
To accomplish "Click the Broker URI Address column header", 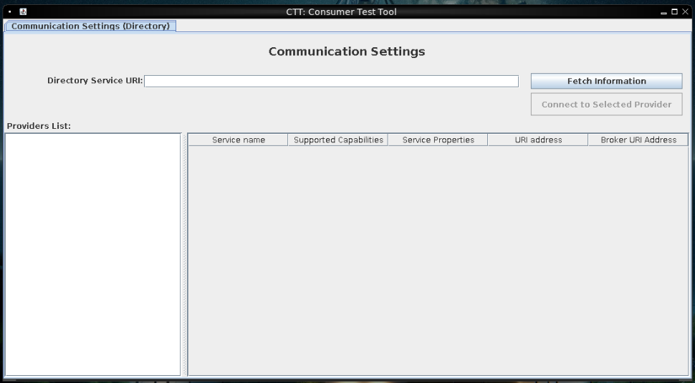I will pyautogui.click(x=638, y=140).
